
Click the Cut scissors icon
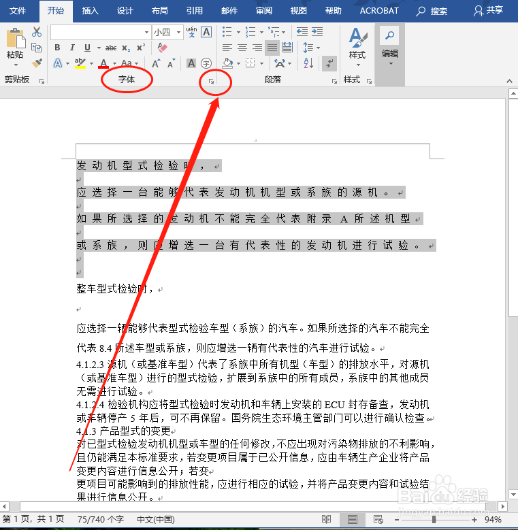pyautogui.click(x=37, y=32)
